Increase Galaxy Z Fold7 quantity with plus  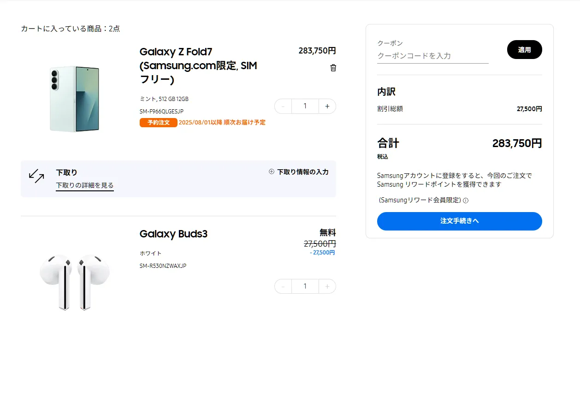pos(327,106)
